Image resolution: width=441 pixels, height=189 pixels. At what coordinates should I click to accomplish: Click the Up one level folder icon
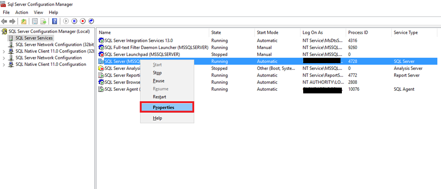[x=24, y=21]
